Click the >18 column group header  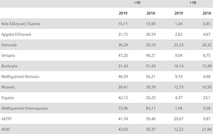point(192,3)
